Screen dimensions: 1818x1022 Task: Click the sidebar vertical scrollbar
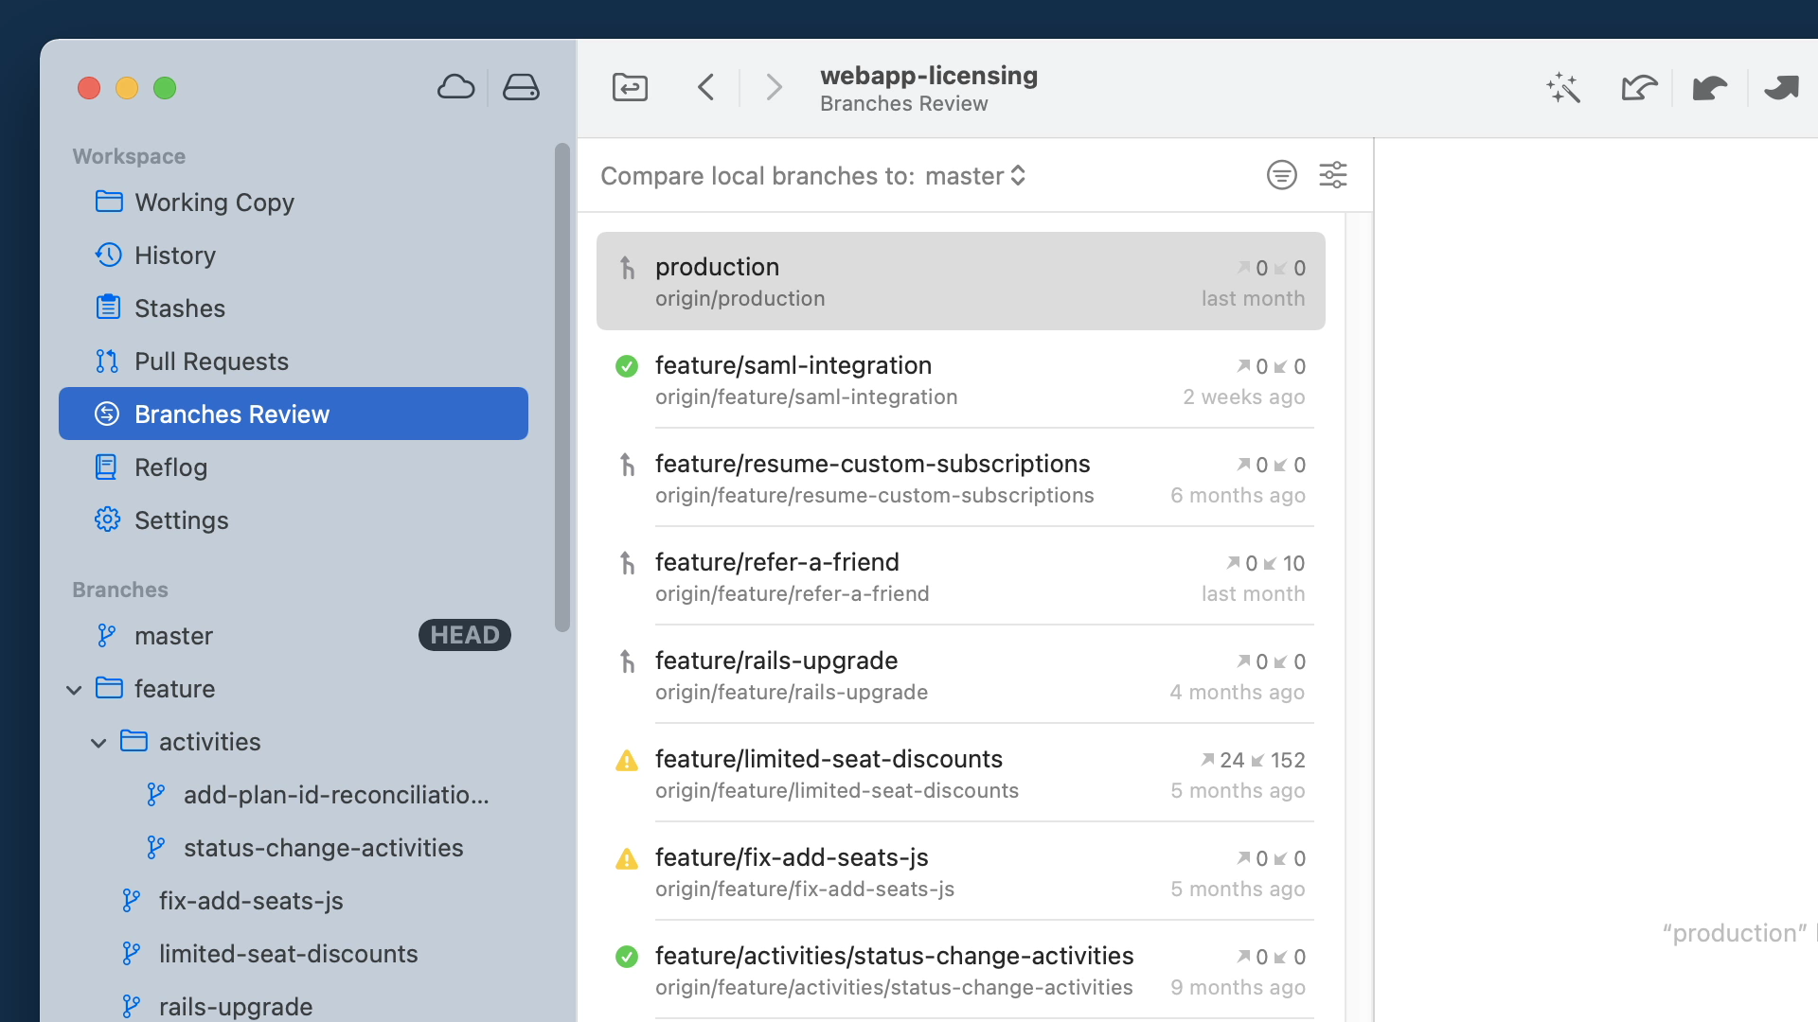click(562, 388)
